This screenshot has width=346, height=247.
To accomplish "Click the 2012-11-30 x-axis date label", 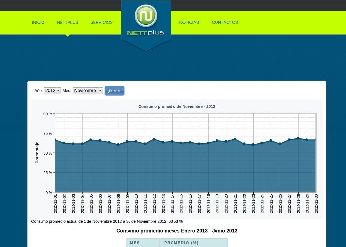I will click(316, 203).
